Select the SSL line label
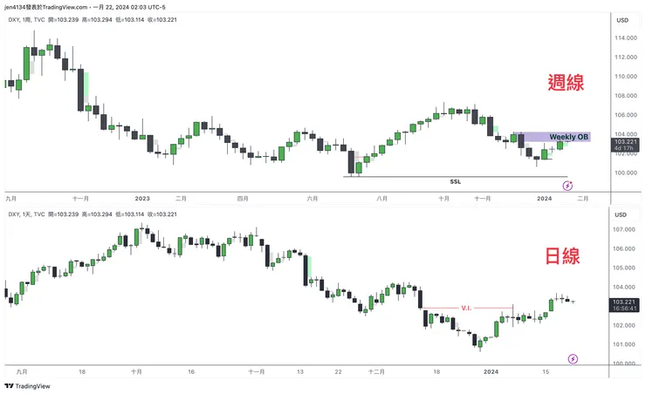 coord(455,182)
